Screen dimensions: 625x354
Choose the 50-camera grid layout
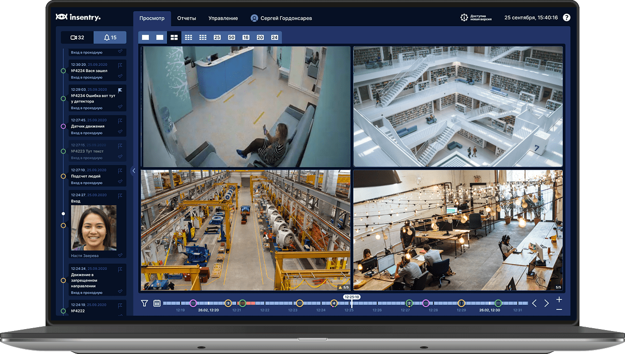[x=231, y=36]
